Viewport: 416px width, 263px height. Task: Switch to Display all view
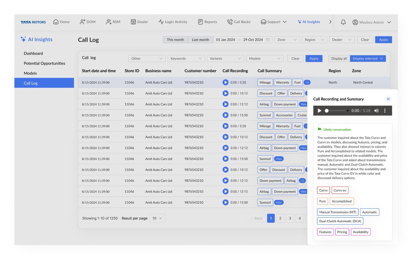coord(339,58)
